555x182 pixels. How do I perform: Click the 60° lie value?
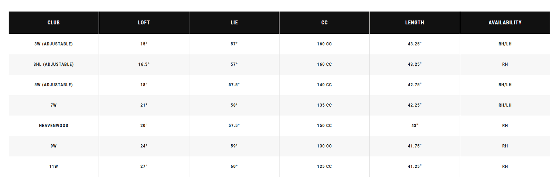pyautogui.click(x=234, y=166)
